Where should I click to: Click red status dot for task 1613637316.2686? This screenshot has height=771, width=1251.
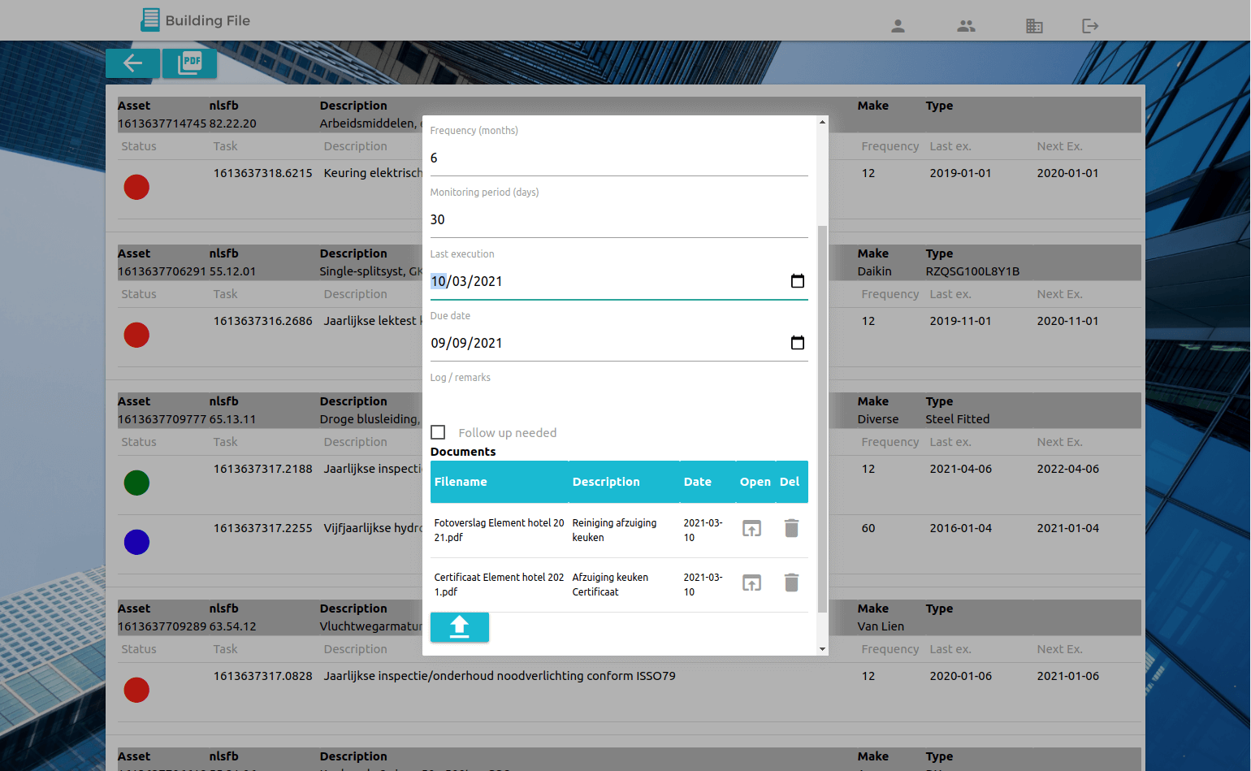tap(136, 335)
